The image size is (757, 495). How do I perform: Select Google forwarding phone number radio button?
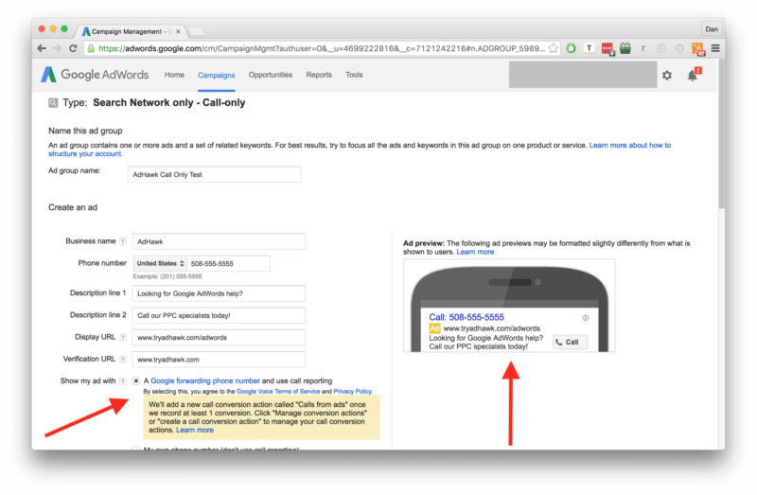(136, 380)
